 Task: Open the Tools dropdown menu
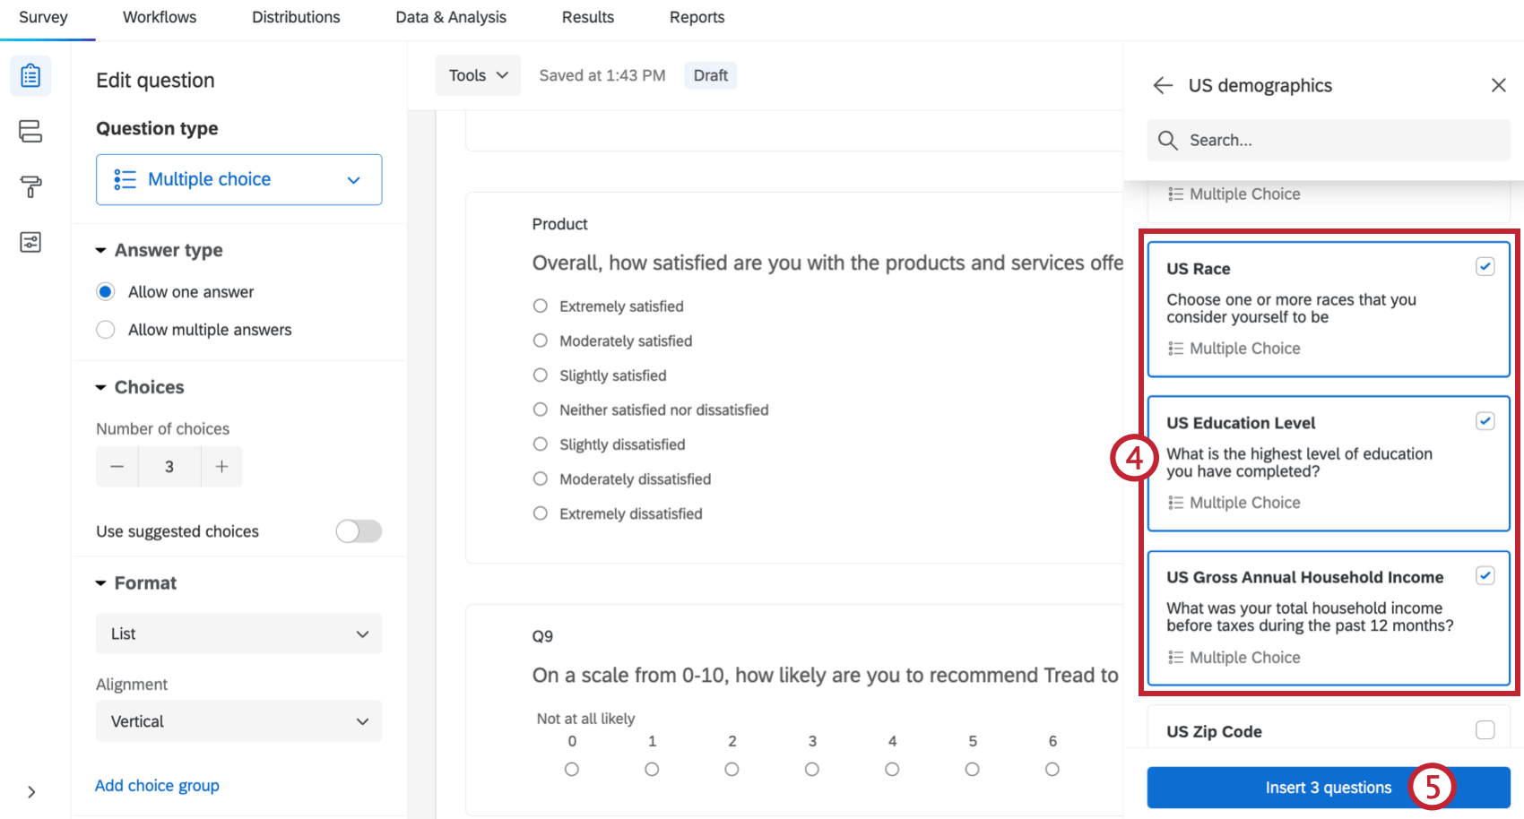pyautogui.click(x=478, y=75)
